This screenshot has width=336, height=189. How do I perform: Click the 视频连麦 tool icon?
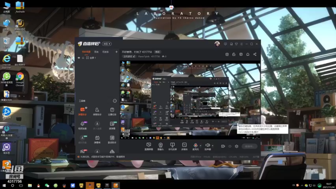coord(82,125)
